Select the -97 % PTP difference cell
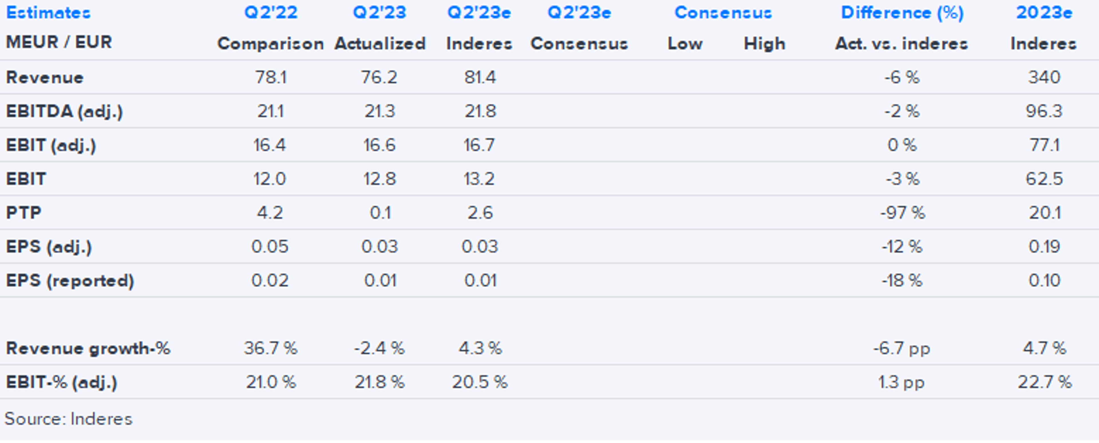 (902, 212)
